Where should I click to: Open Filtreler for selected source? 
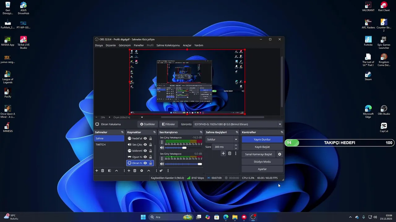click(168, 124)
